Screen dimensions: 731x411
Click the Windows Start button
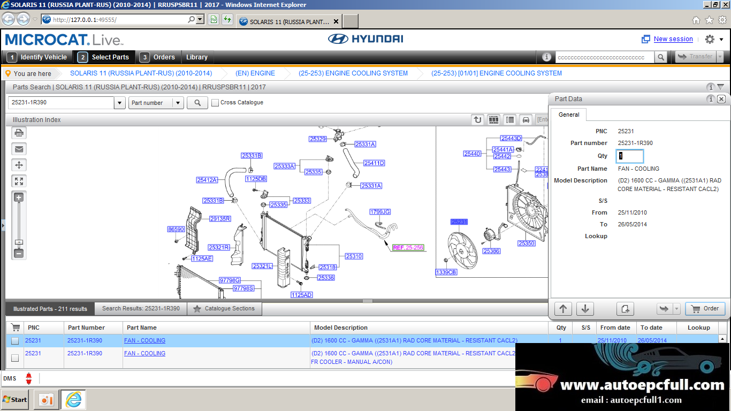pyautogui.click(x=15, y=400)
